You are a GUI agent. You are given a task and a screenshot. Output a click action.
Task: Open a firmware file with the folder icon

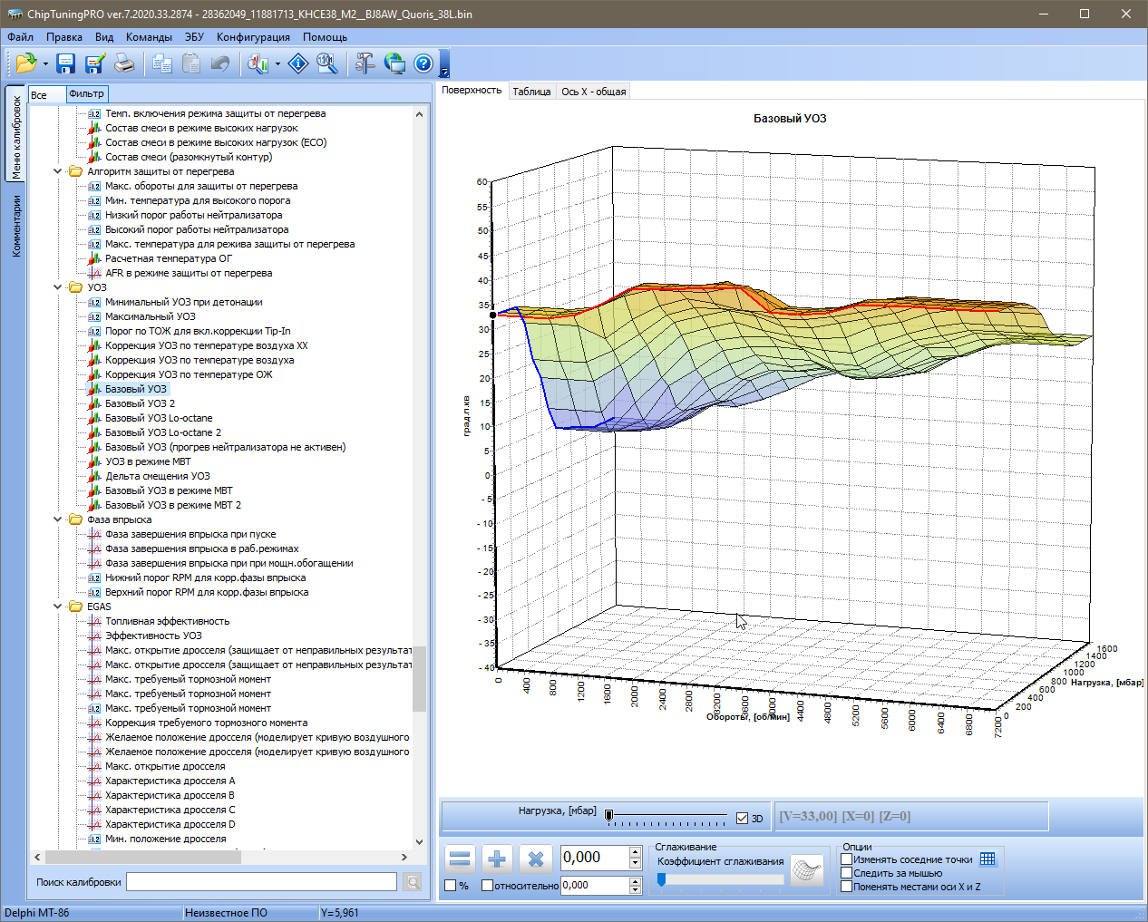26,63
